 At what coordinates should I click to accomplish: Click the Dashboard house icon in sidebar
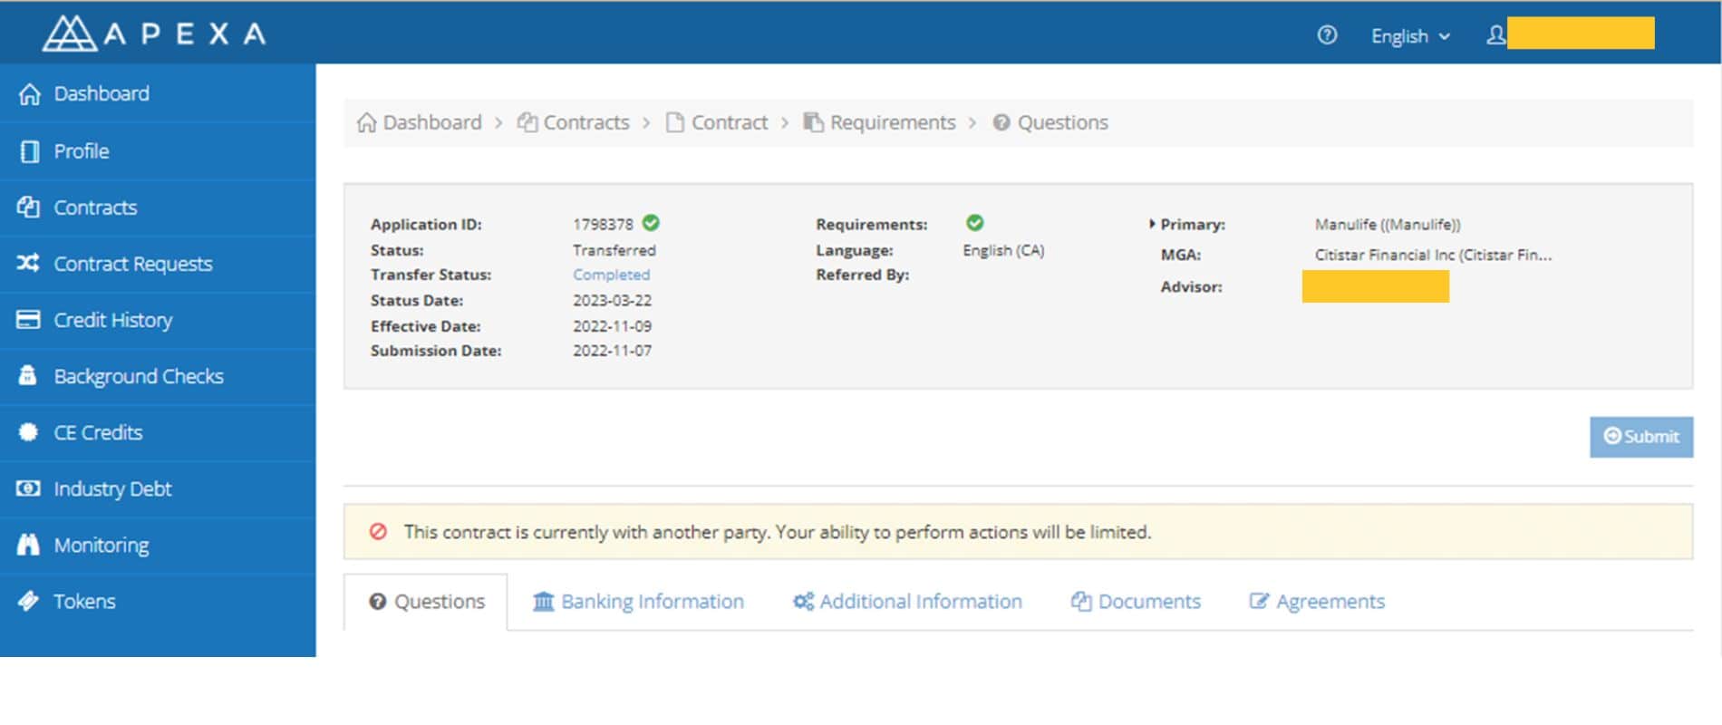(29, 94)
